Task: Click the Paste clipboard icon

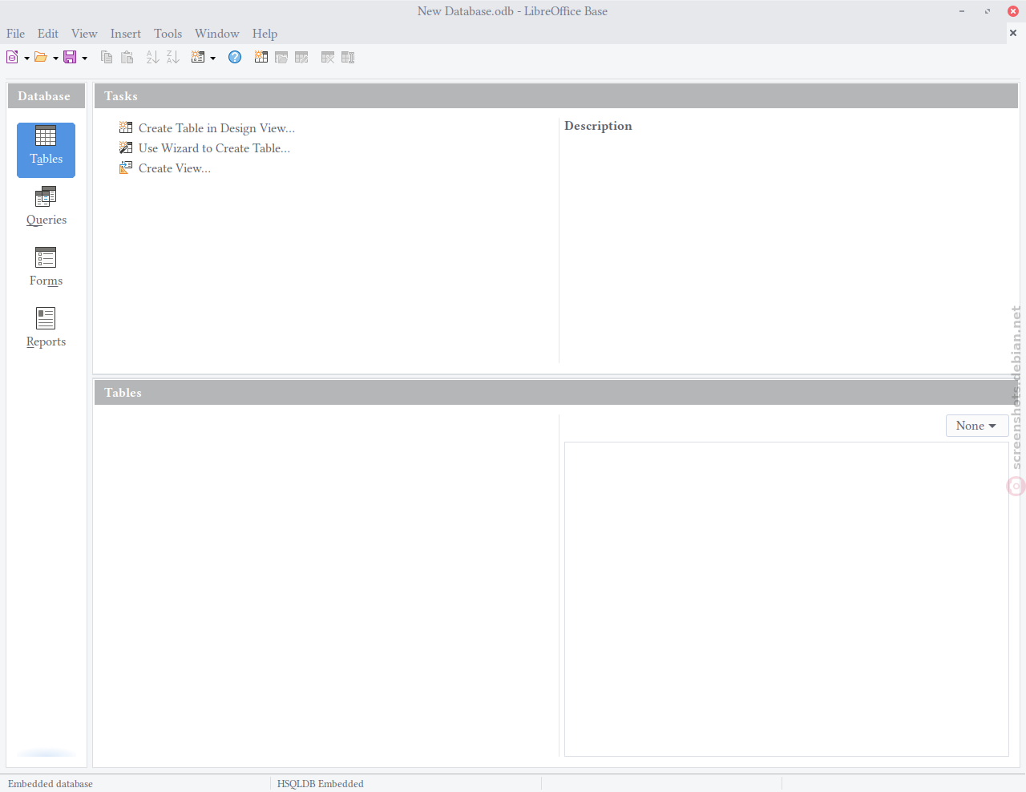Action: click(x=127, y=57)
